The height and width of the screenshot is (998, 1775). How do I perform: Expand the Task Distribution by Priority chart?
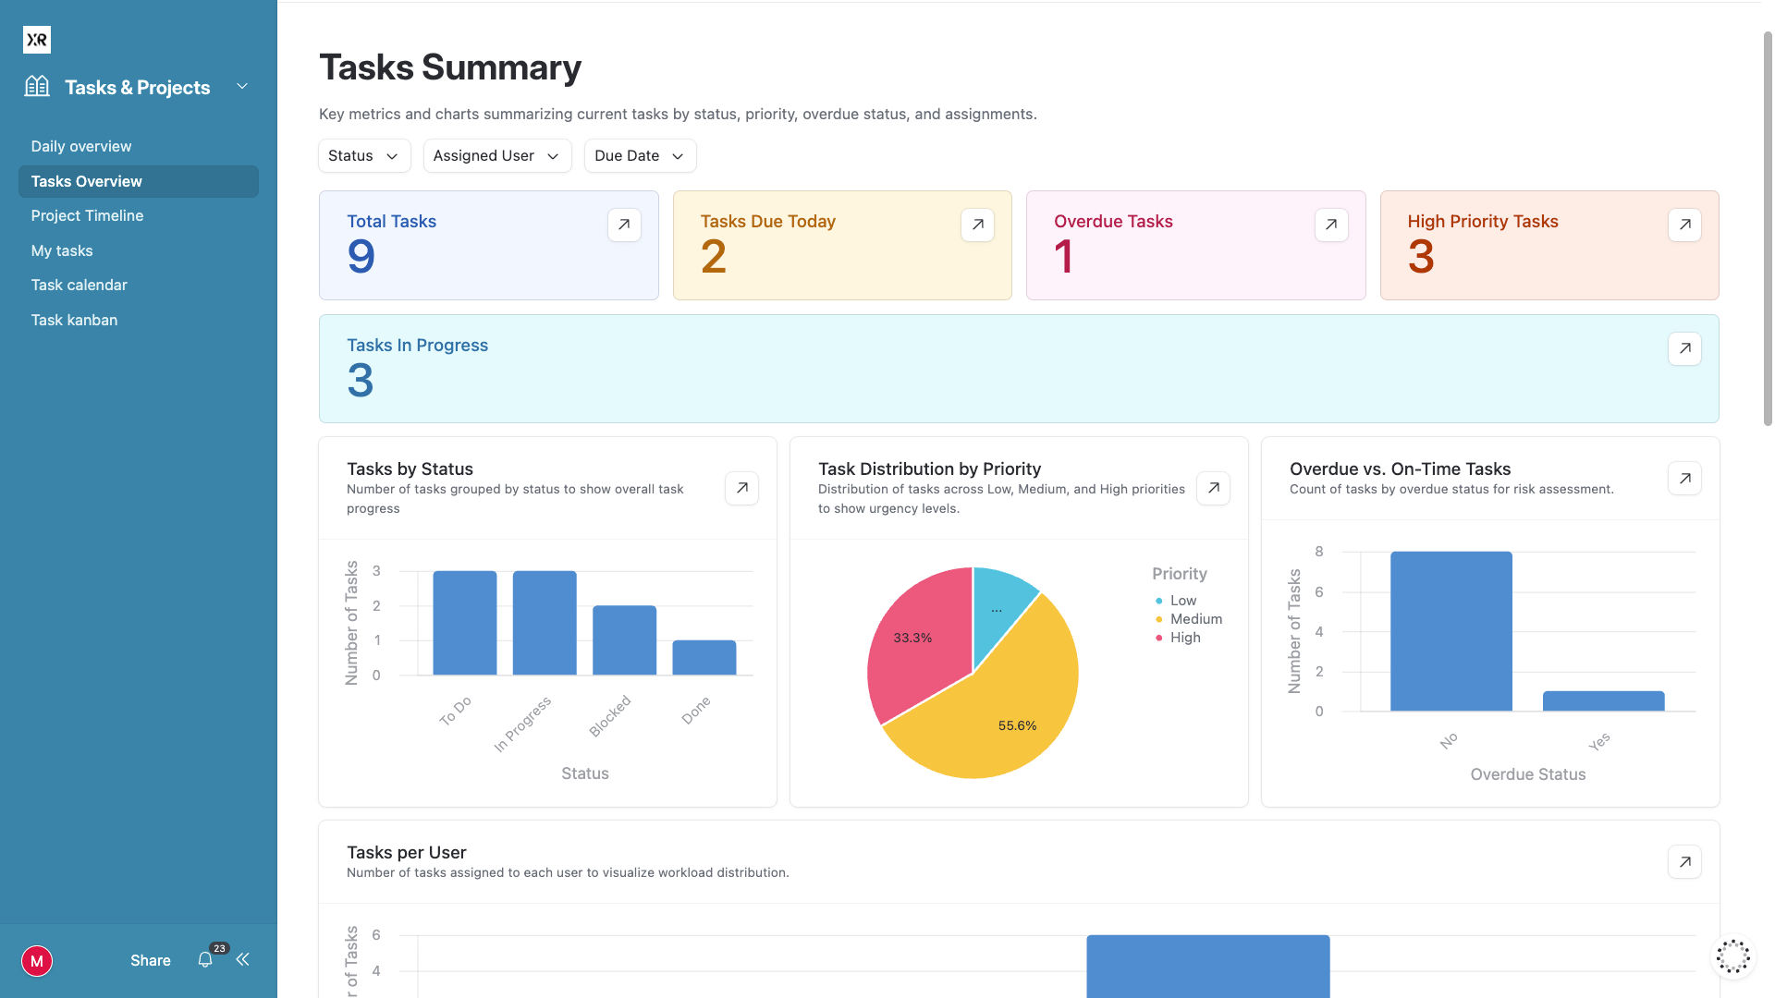pyautogui.click(x=1213, y=488)
